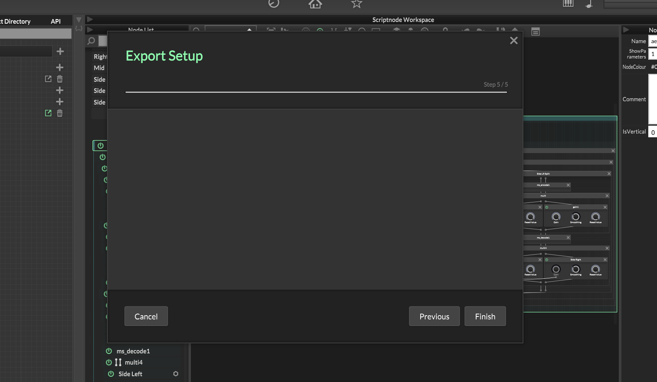Adjust the Side Right ResetValue knob

(596, 269)
